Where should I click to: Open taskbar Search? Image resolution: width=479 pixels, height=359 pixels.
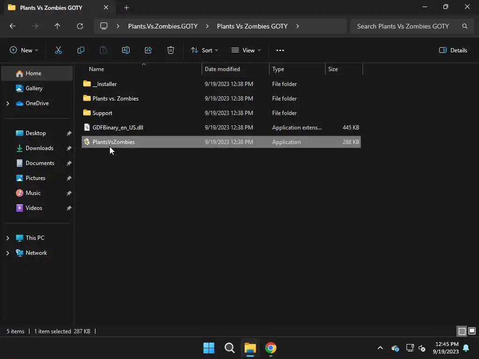tap(229, 348)
